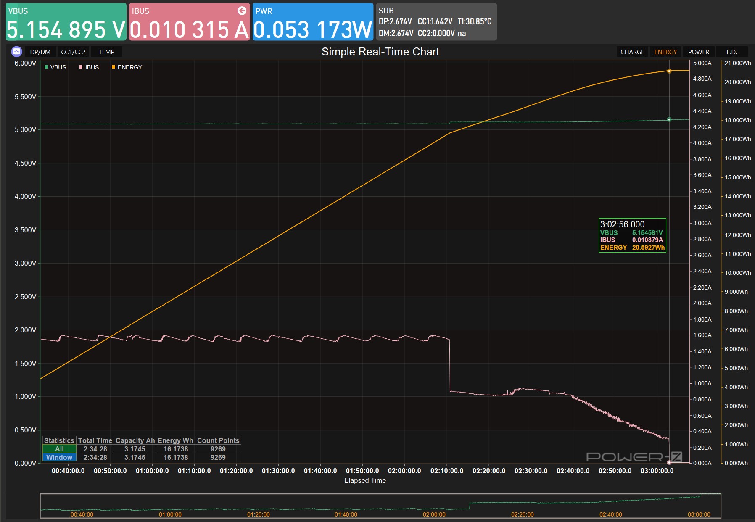Click the green VBUS cursor marker on curve
Image resolution: width=755 pixels, height=522 pixels.
click(669, 120)
